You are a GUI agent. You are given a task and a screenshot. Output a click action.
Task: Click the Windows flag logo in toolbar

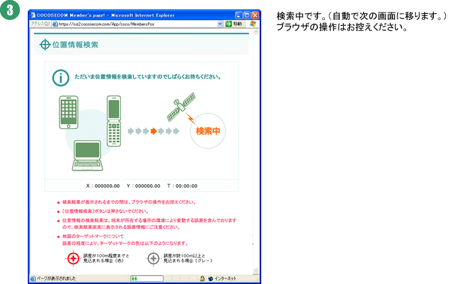[x=253, y=24]
